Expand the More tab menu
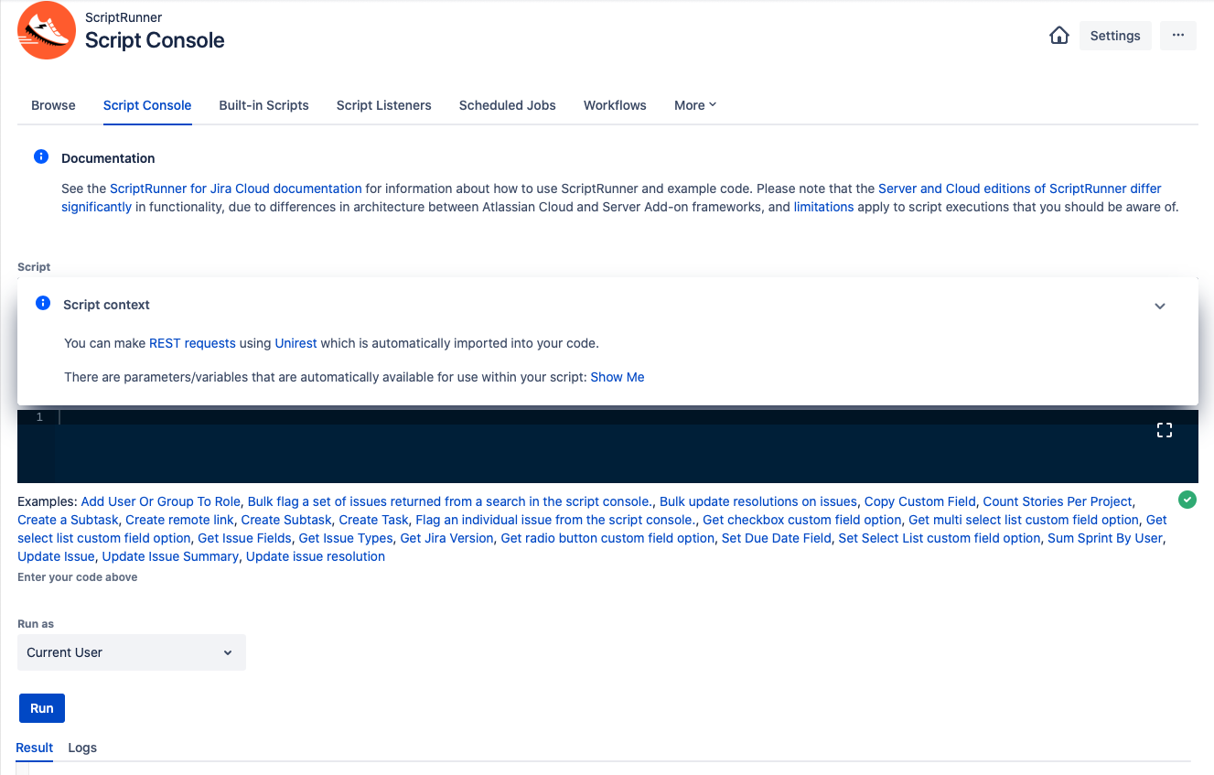Image resolution: width=1214 pixels, height=775 pixels. [695, 105]
